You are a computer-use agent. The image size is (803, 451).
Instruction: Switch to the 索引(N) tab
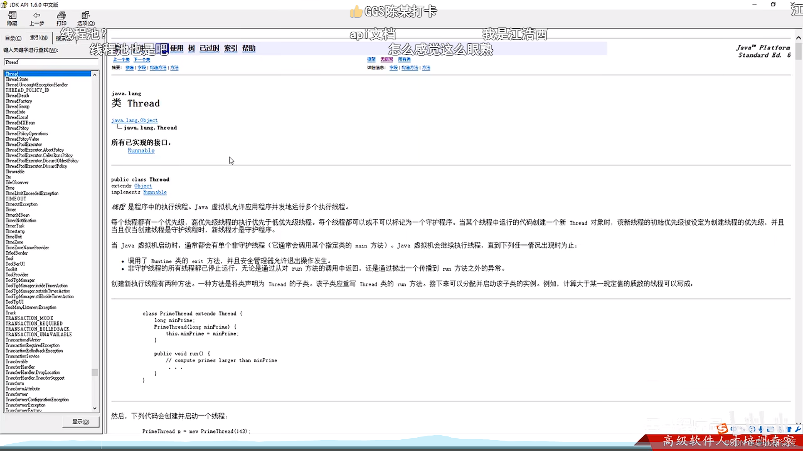[x=38, y=38]
